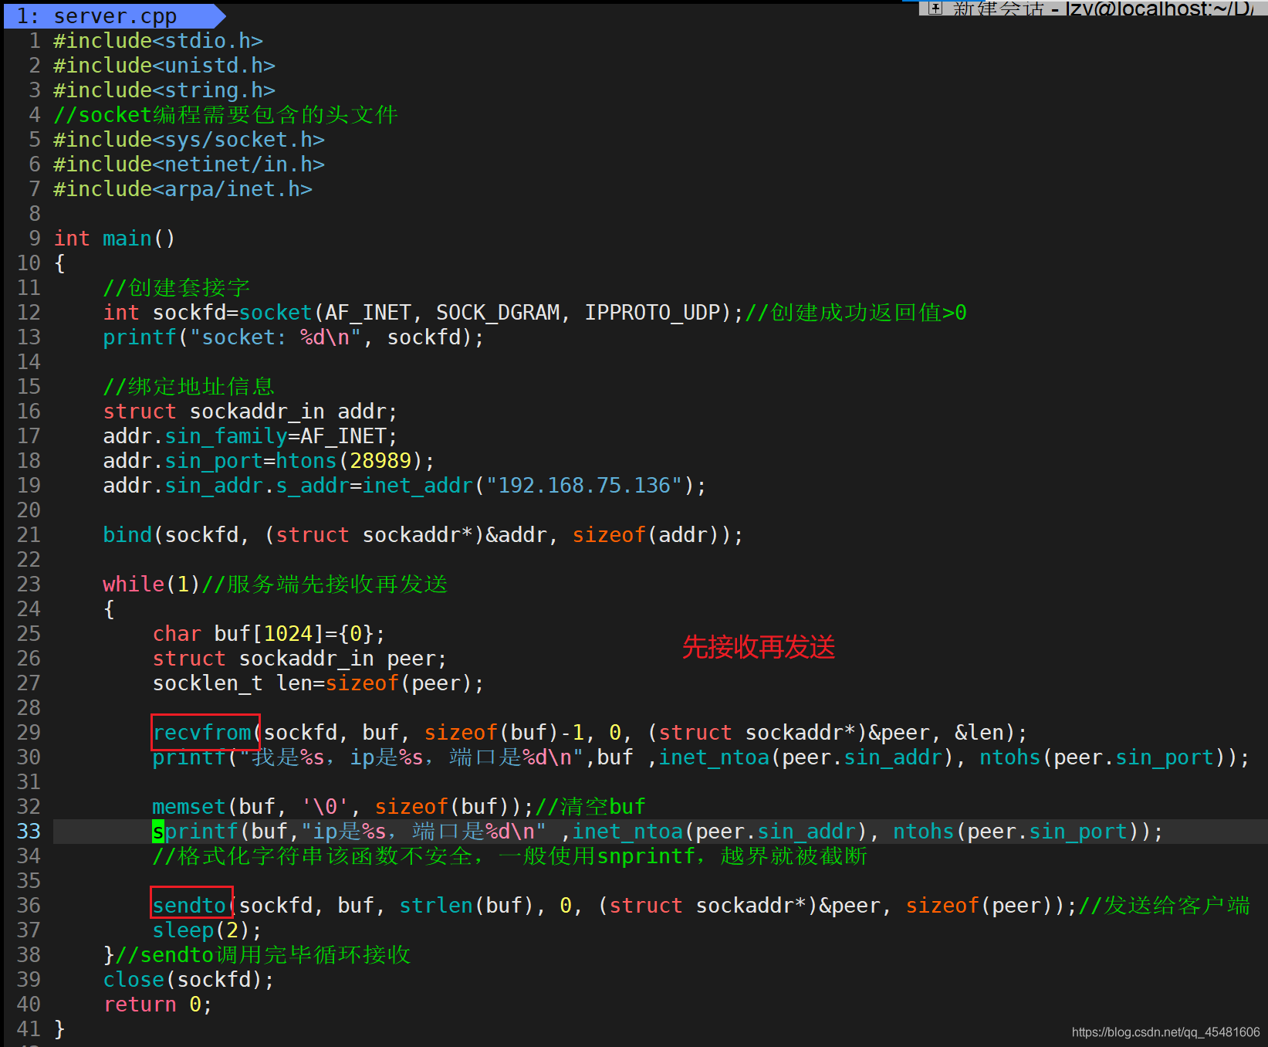Click the snprintf safety comment on line 34
The image size is (1268, 1047).
[x=509, y=856]
